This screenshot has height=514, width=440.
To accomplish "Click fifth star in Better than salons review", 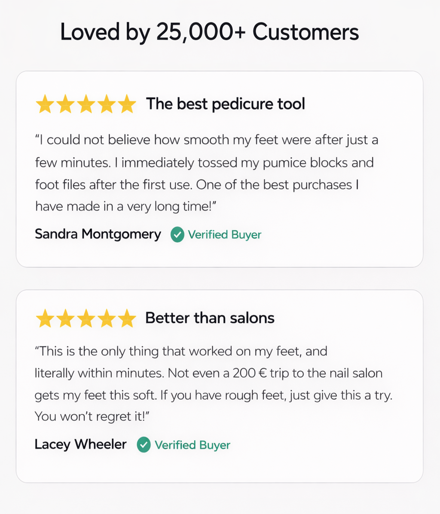I will (127, 319).
